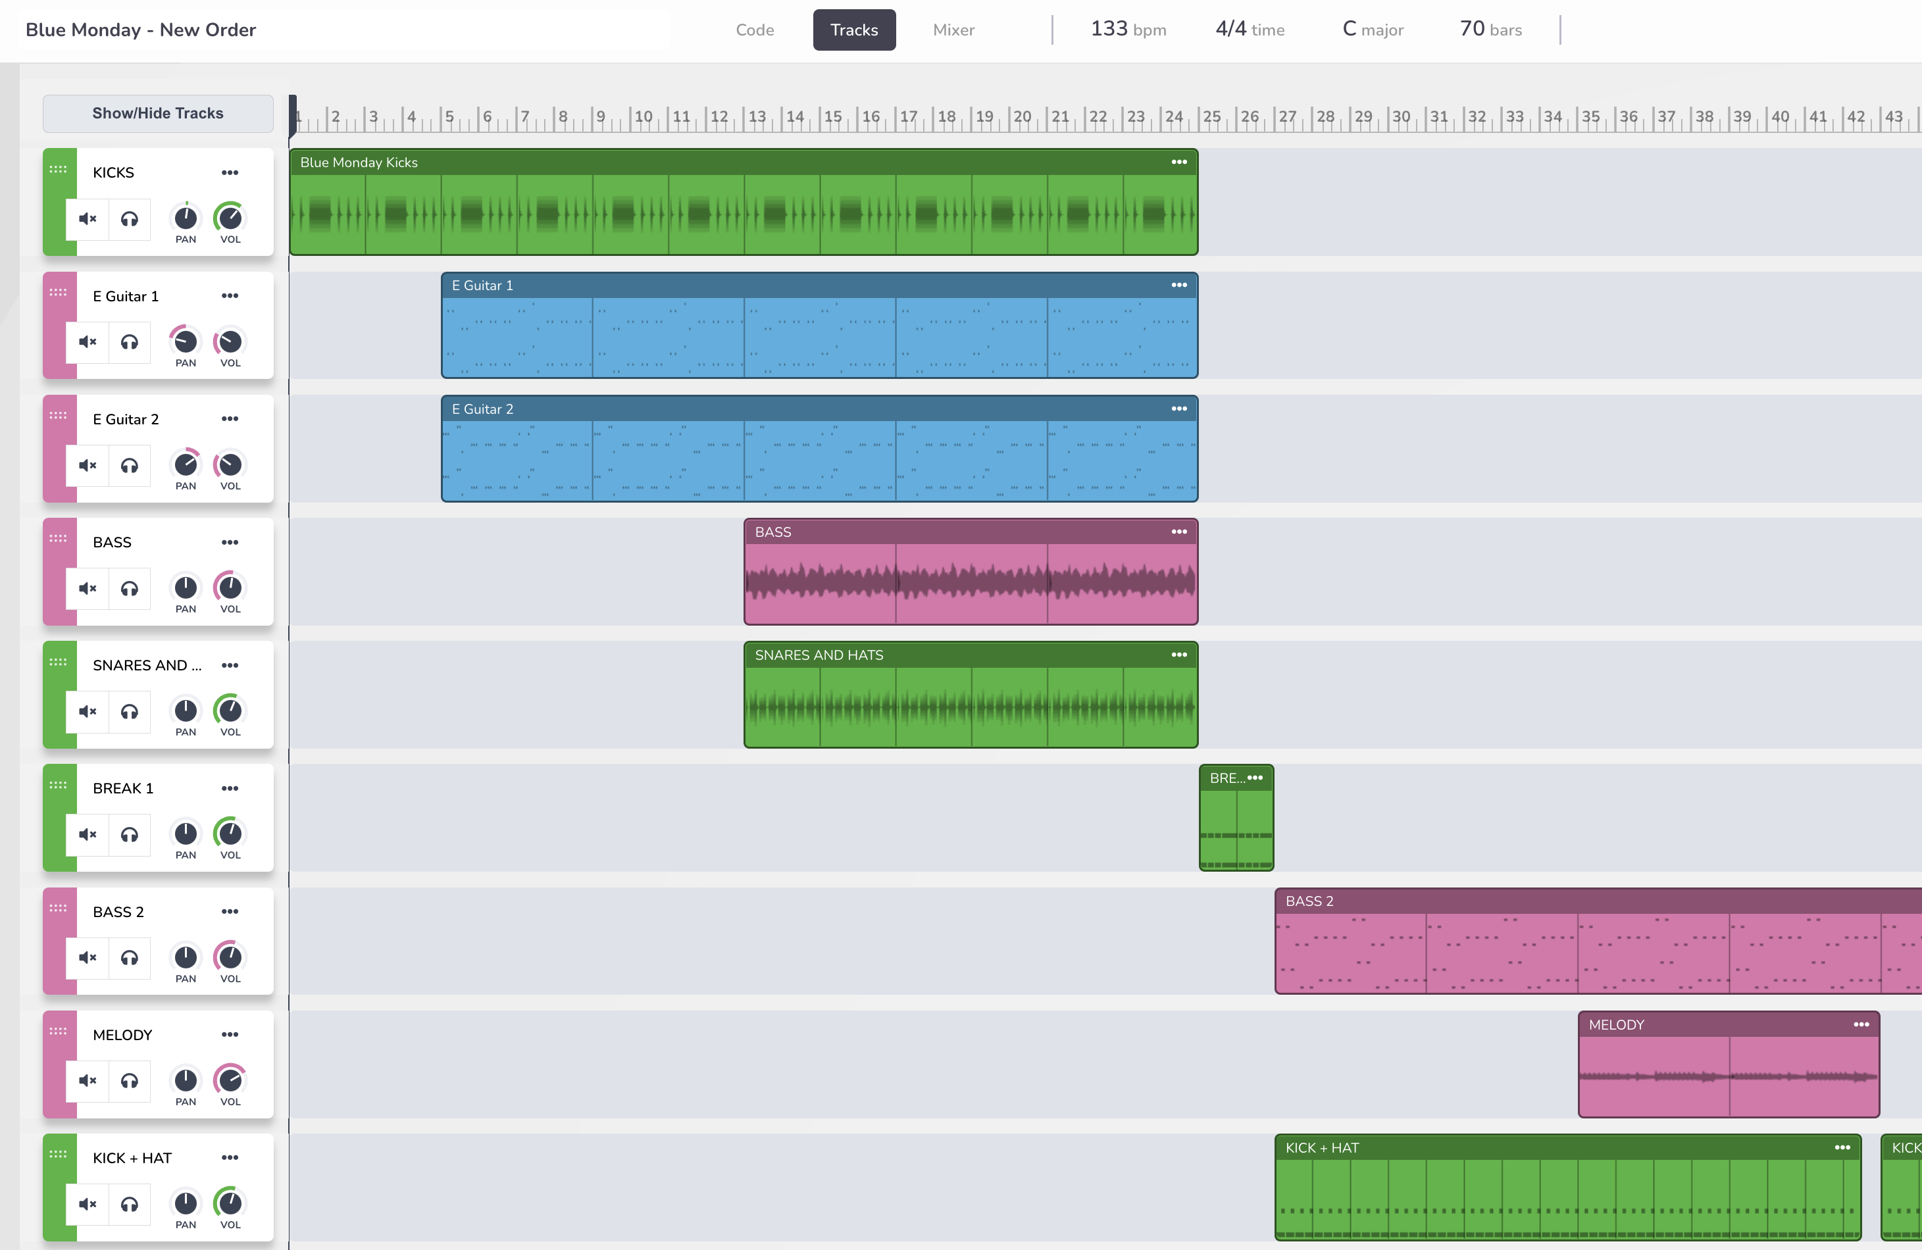Click the E Guitar 1 PAN knob

click(x=186, y=342)
